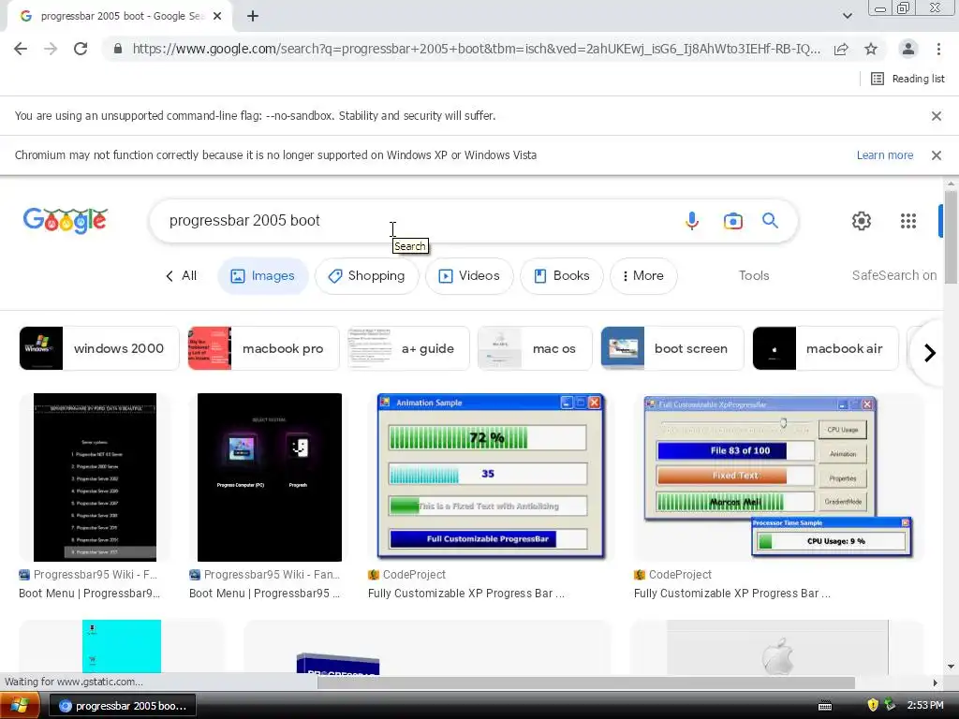Open Google quick settings gear
The width and height of the screenshot is (959, 719).
point(862,221)
